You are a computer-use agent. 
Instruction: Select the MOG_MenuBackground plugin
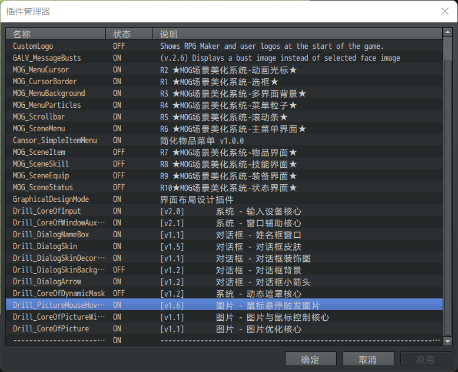(x=224, y=93)
